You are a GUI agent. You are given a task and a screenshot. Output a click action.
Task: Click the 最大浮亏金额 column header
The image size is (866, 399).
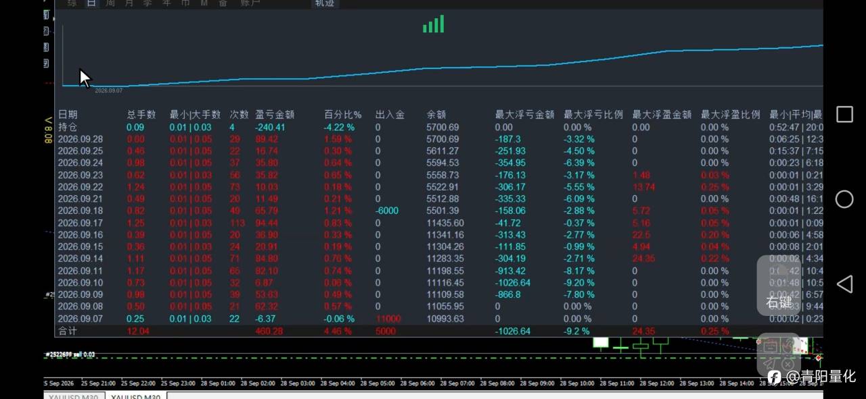point(524,115)
